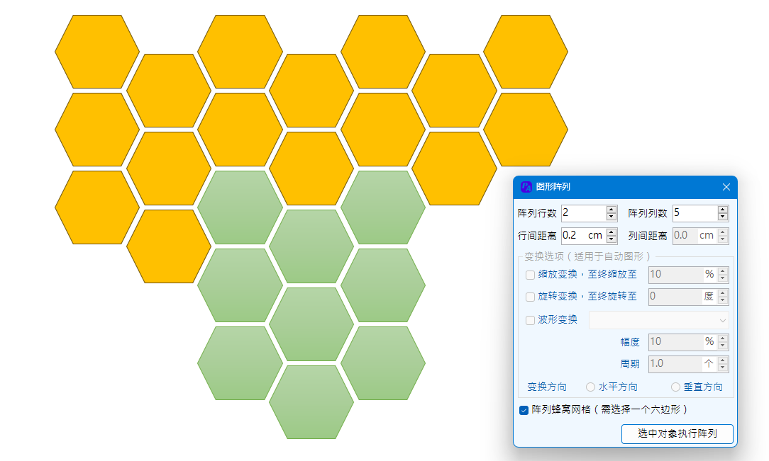Viewport: 769px width, 461px height.
Task: Enable the 波形变换 checkbox
Action: [530, 321]
